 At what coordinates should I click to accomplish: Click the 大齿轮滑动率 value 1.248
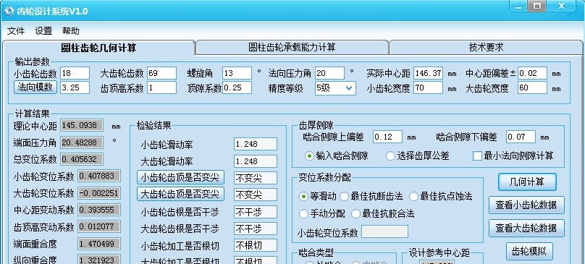pyautogui.click(x=256, y=161)
